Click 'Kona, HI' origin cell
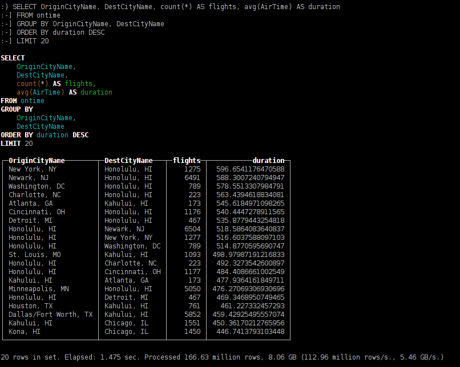Image resolution: width=460 pixels, height=367 pixels. point(25,332)
